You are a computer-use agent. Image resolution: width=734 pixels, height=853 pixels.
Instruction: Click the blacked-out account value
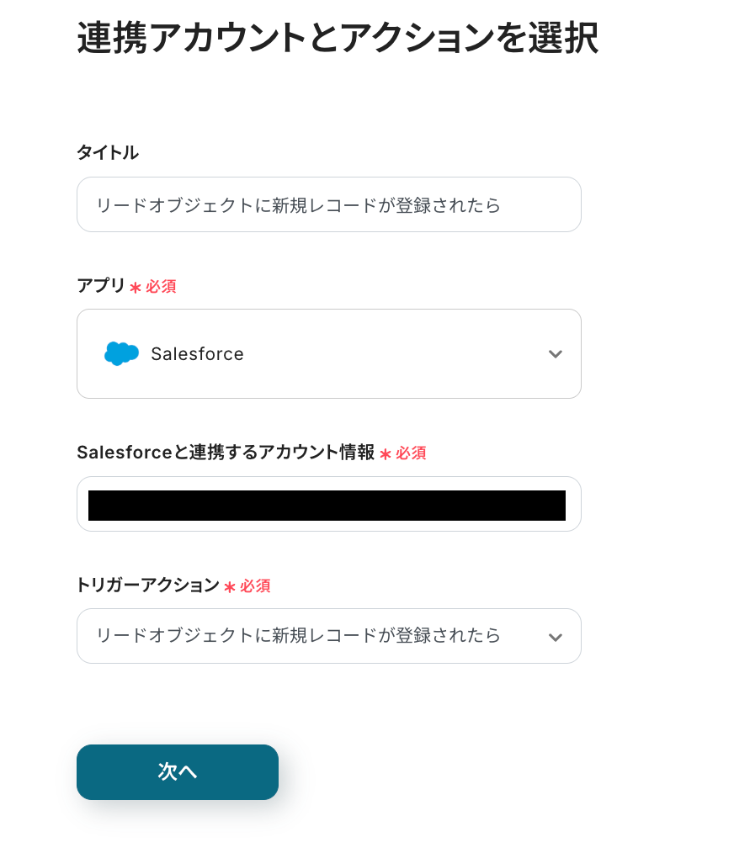[x=327, y=506]
